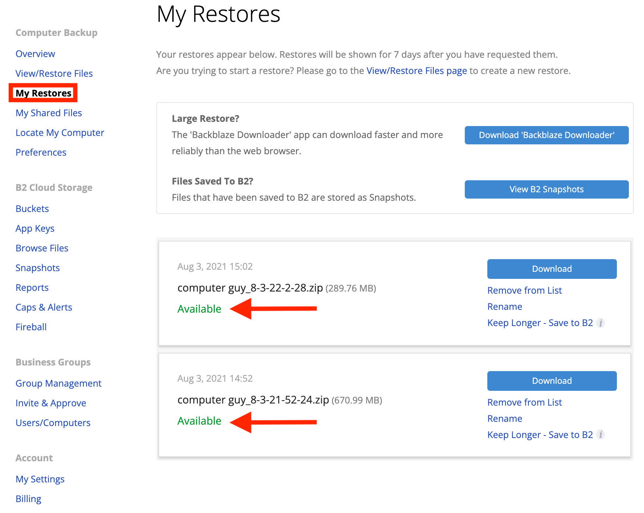Rename the 15:02 restore
644x513 pixels.
505,307
